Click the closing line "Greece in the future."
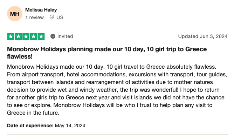The height and width of the screenshot is (136, 234). coord(33,113)
